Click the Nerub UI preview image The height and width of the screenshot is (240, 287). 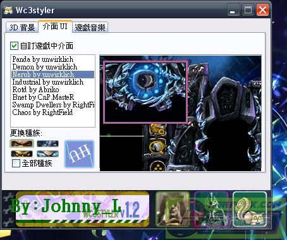pyautogui.click(x=180, y=113)
